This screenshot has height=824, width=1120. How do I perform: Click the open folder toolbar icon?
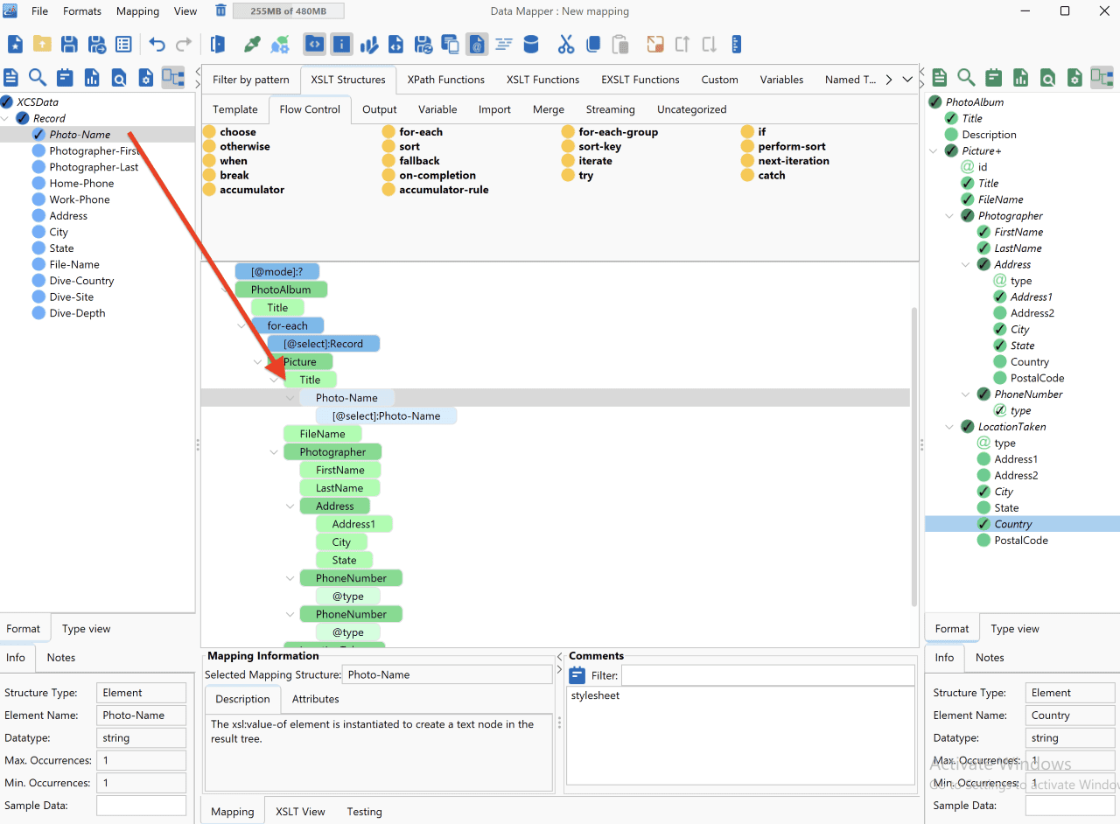[42, 44]
